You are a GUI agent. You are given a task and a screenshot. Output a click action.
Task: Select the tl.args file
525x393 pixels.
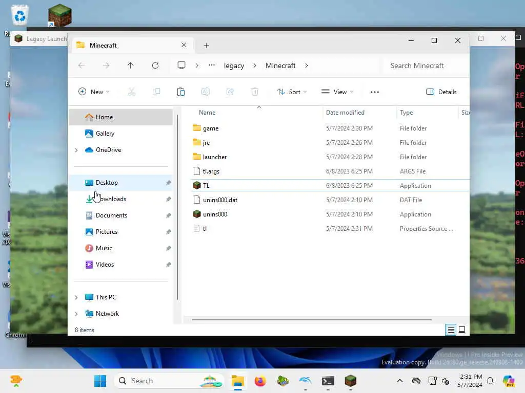coord(330,171)
